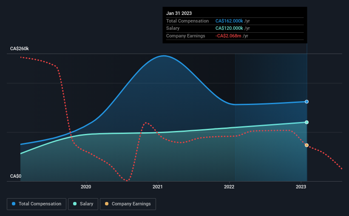The width and height of the screenshot is (349, 216).
Task: Click the Salary tooltip row label
Action: click(x=173, y=28)
